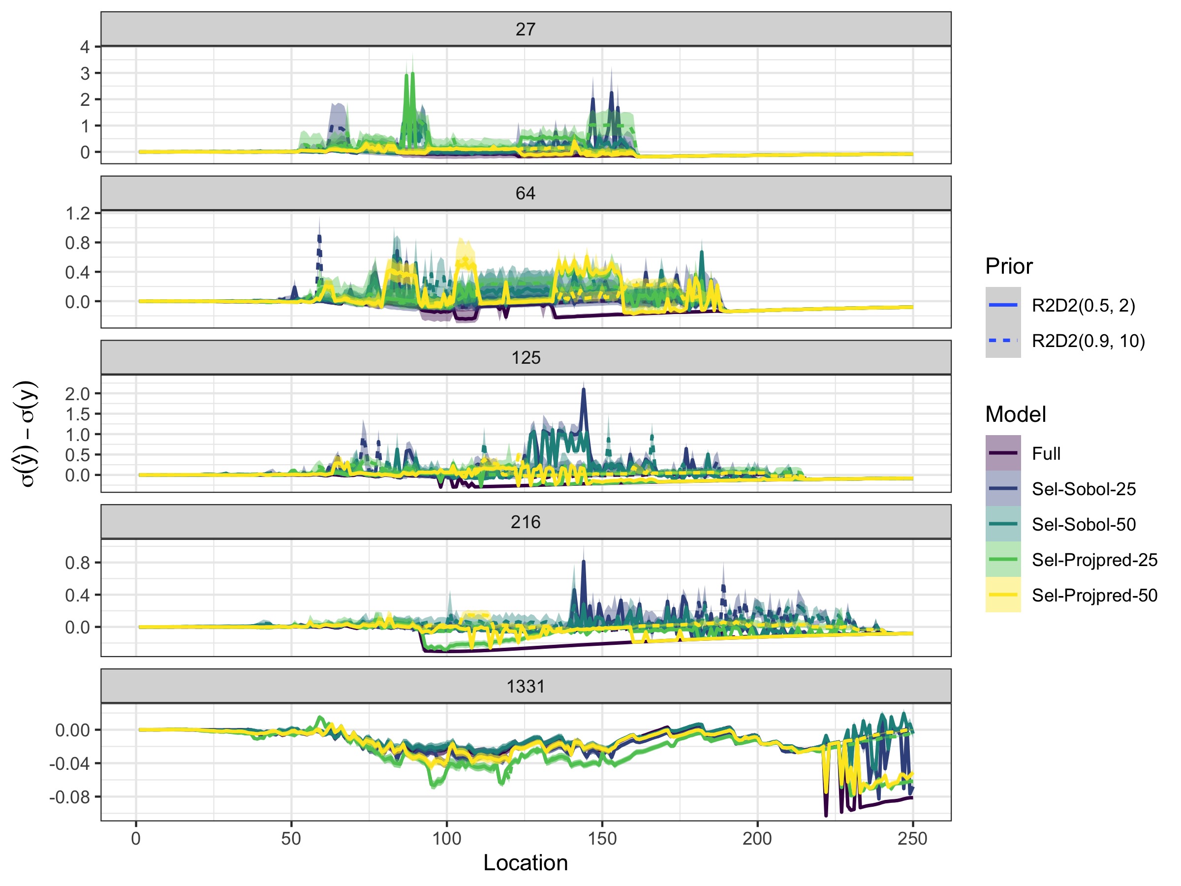Select the Sel-Projpred-50 legend label
1181x886 pixels.
[x=1094, y=595]
